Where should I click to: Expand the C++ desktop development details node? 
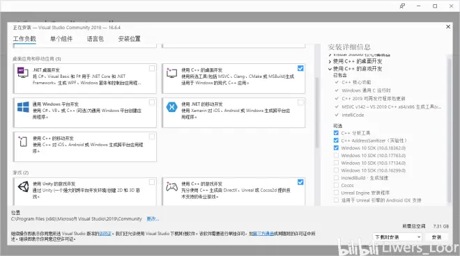pos(330,61)
